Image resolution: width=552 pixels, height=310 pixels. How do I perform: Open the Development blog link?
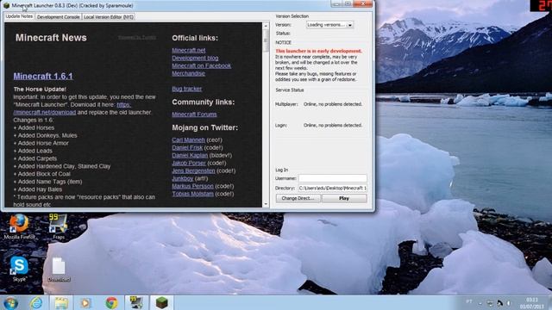coord(195,58)
